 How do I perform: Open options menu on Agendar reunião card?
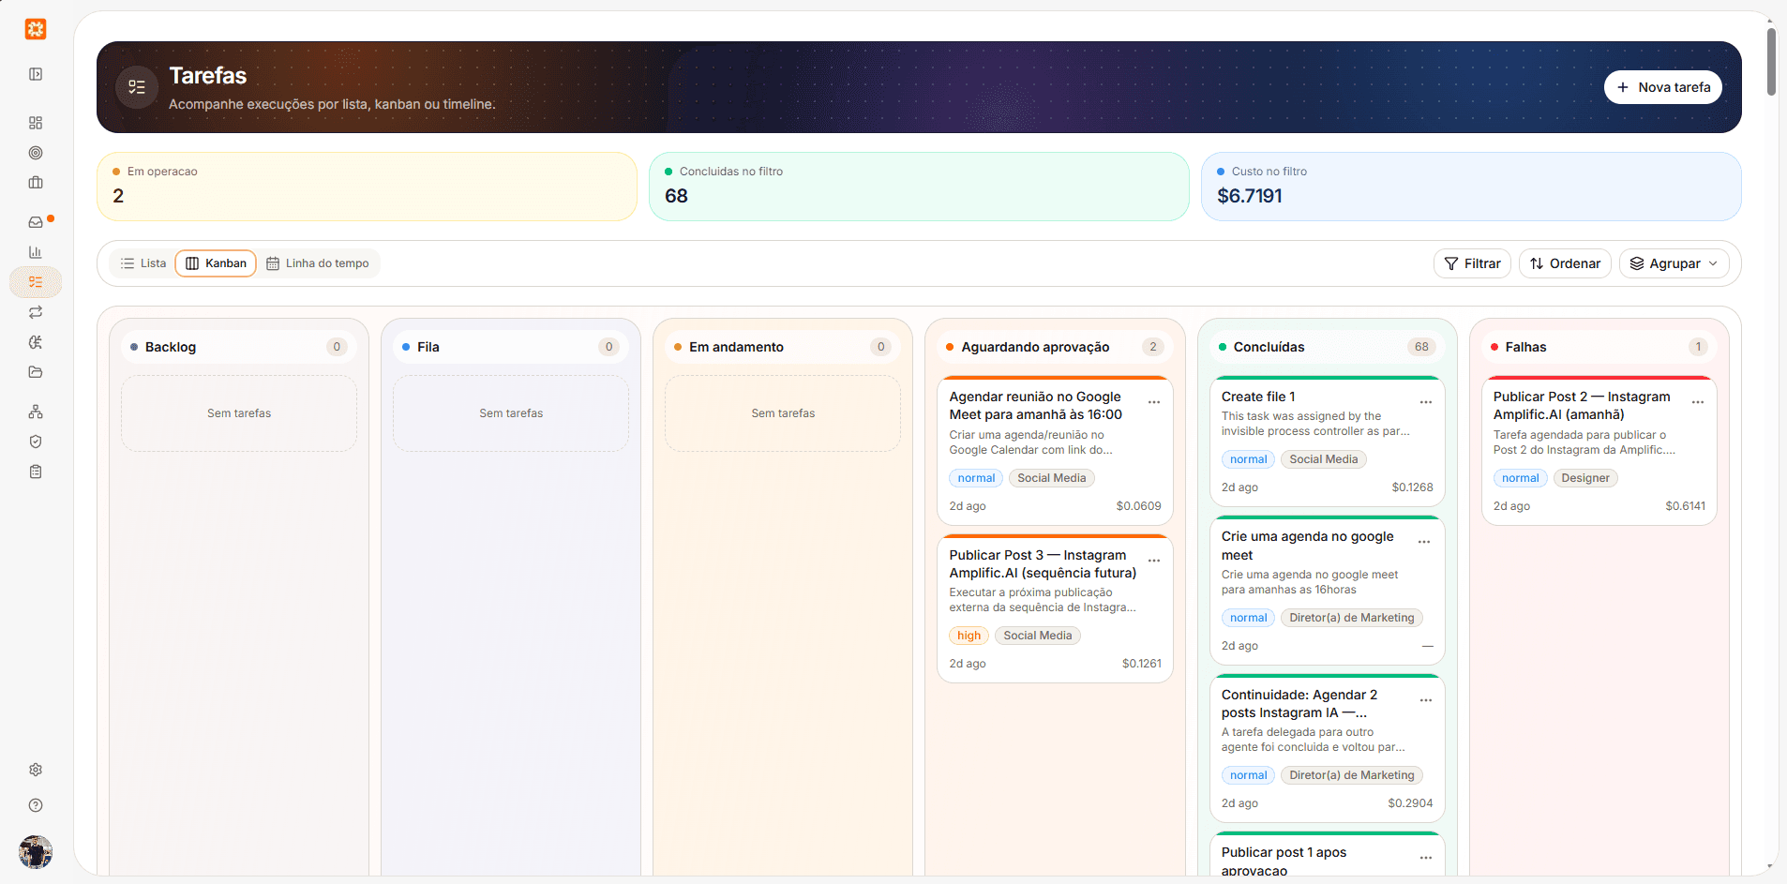click(x=1153, y=402)
